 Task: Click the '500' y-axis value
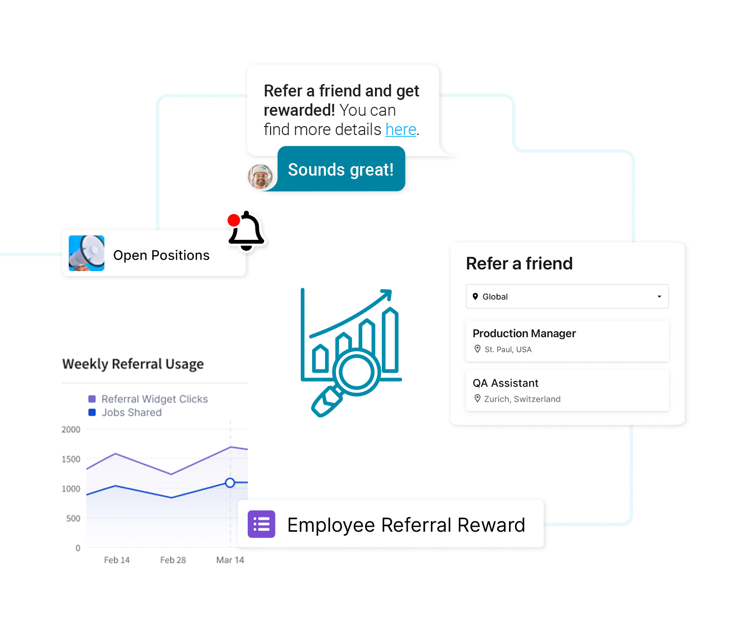click(x=73, y=518)
